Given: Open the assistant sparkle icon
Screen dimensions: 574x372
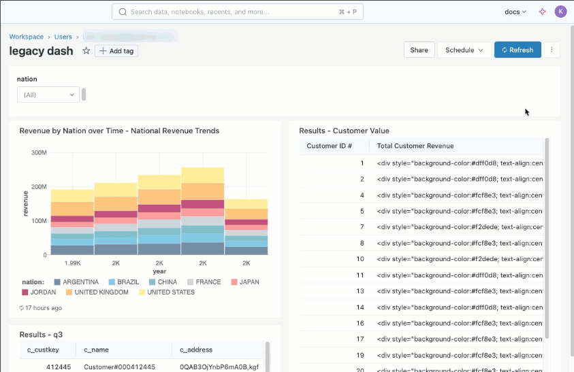Looking at the screenshot, I should (x=543, y=12).
